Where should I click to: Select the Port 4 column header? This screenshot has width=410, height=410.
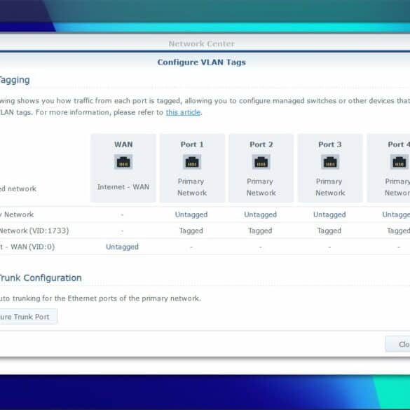tap(399, 144)
